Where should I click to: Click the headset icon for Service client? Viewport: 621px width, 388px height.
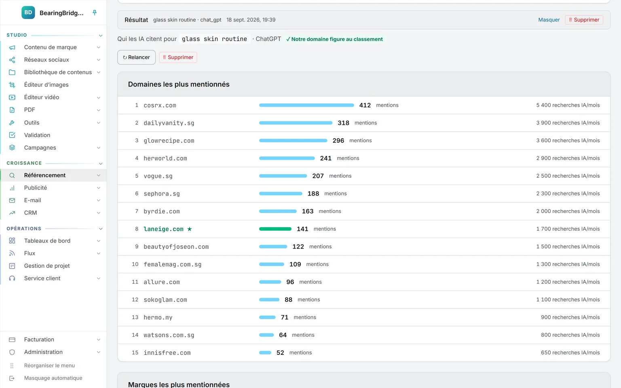pos(12,278)
